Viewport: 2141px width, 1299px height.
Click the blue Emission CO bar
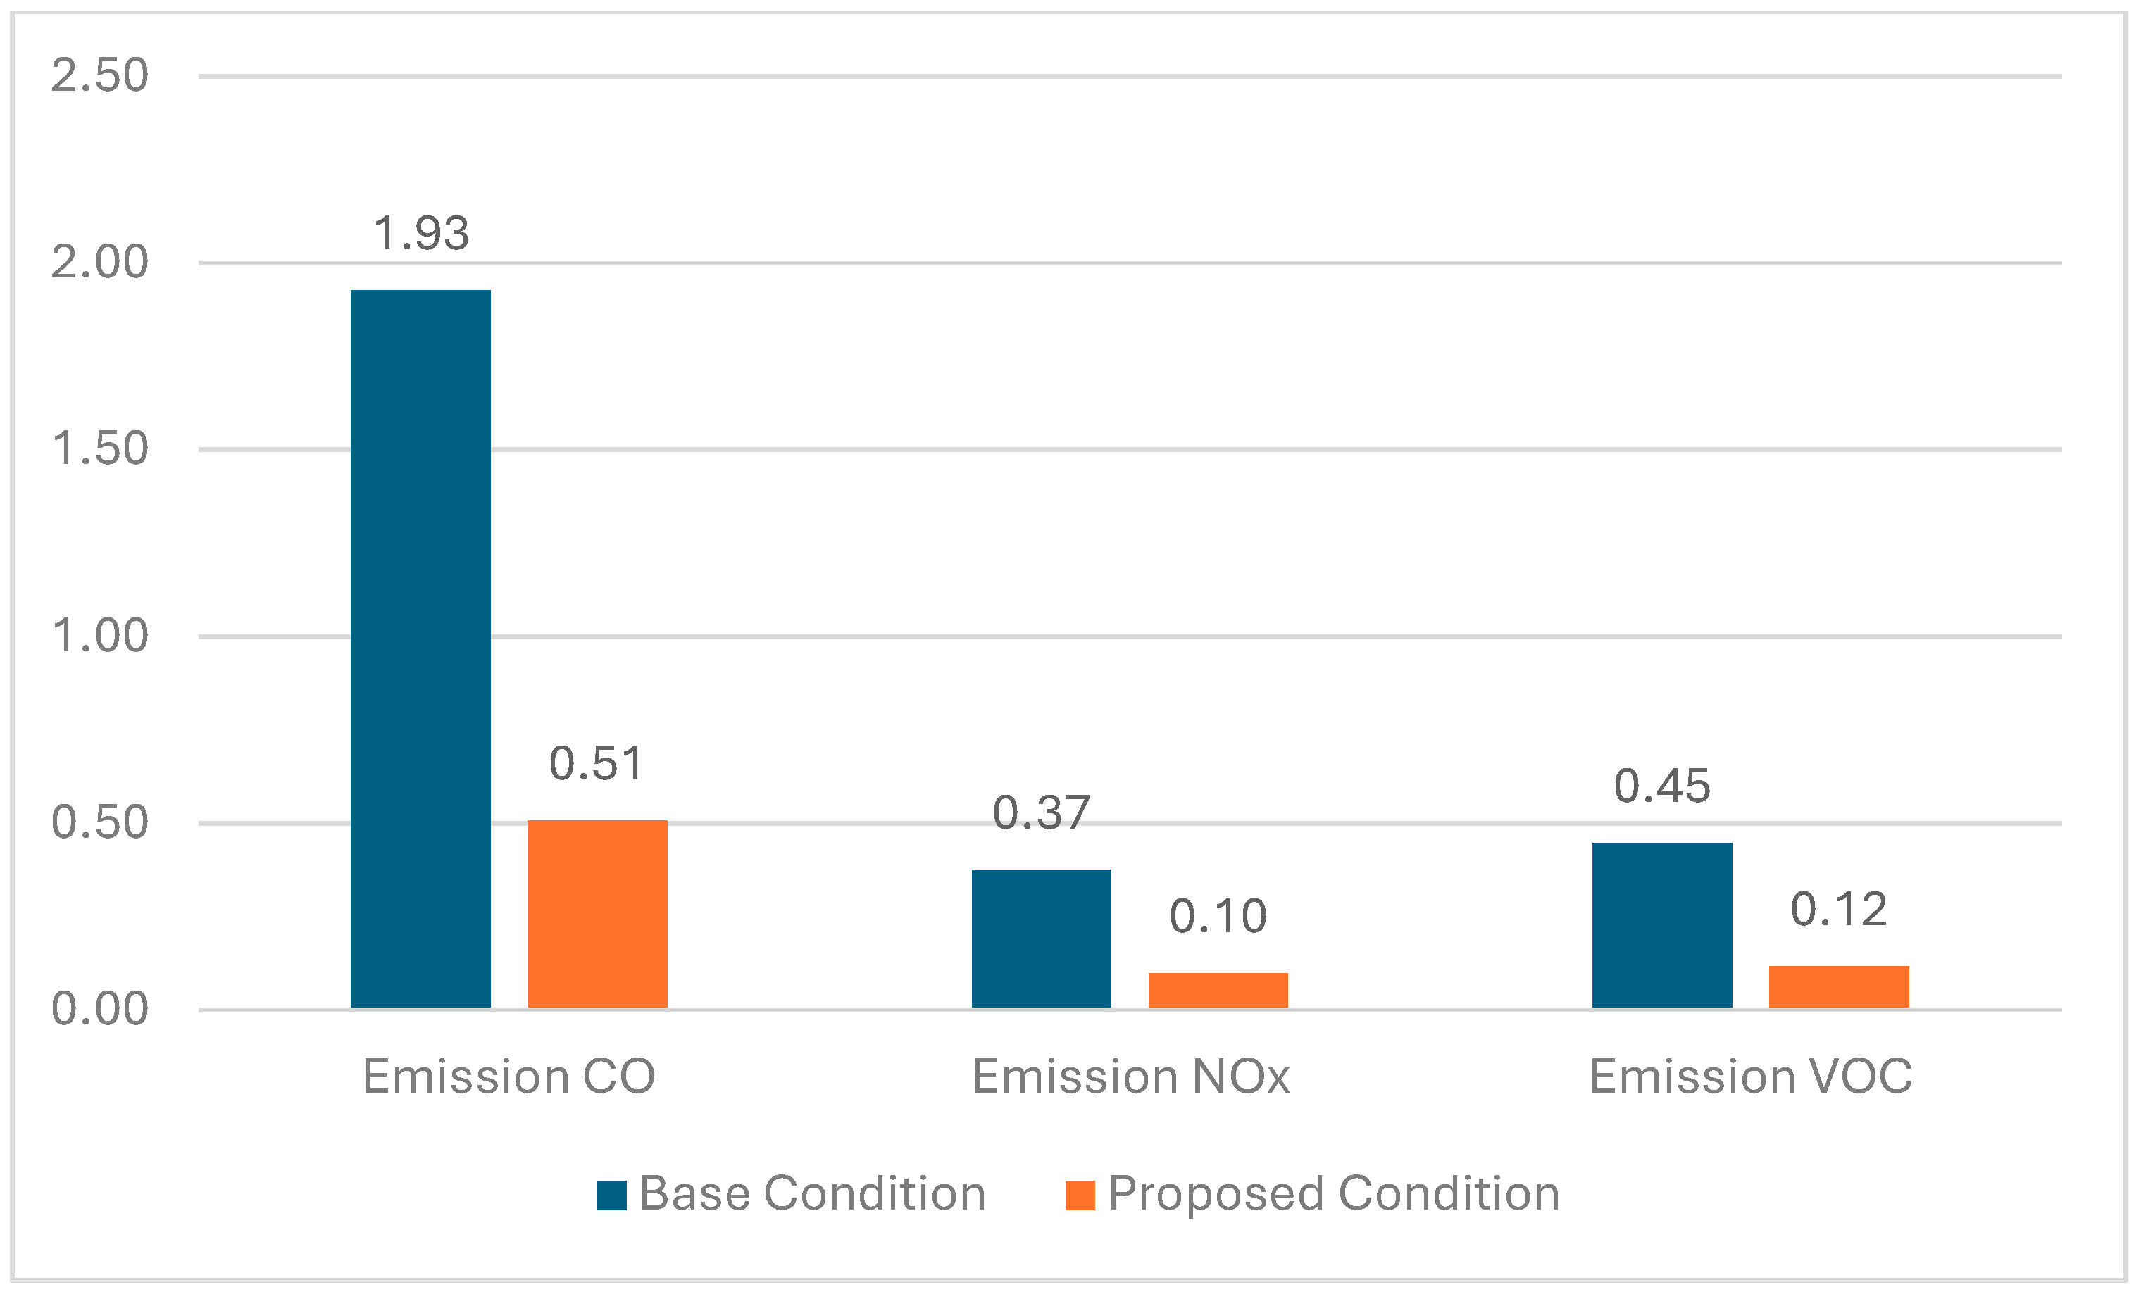(420, 648)
